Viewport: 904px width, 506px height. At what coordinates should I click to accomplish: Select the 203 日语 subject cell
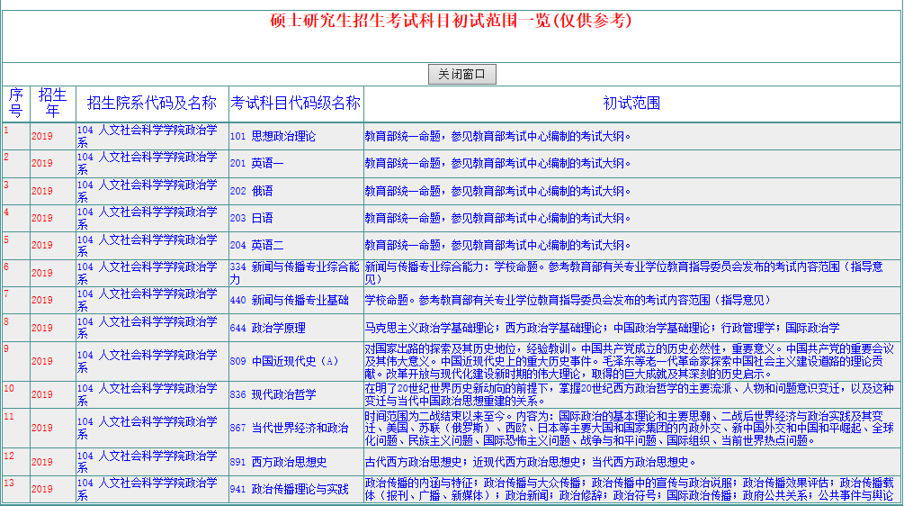(251, 218)
